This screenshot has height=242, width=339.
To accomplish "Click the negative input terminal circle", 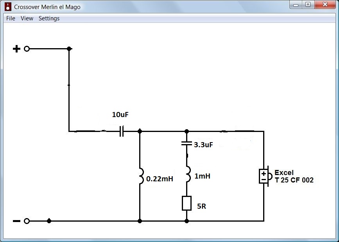I will tap(27, 221).
